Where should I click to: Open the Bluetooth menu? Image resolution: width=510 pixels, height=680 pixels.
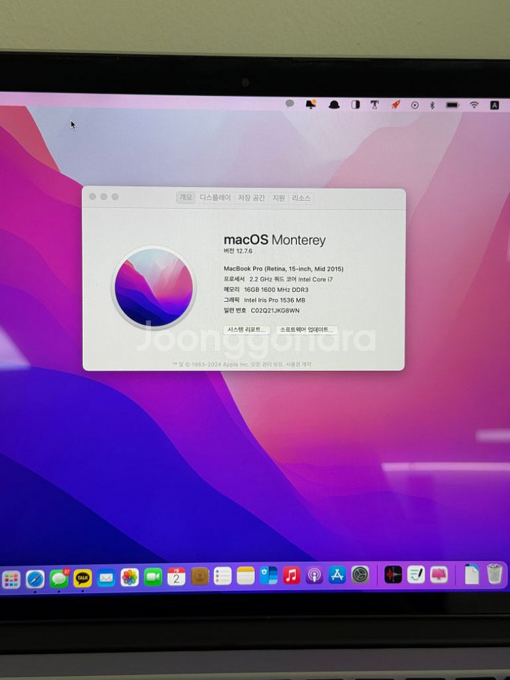pos(432,105)
